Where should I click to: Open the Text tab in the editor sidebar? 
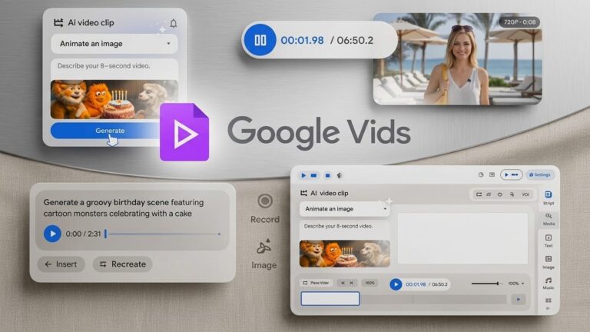click(x=549, y=241)
